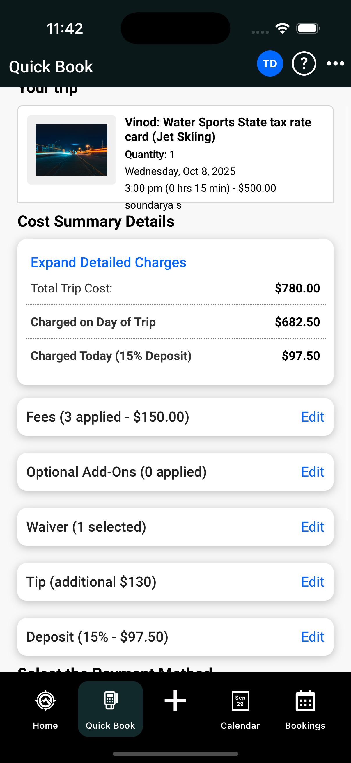
Task: Edit Optional Add-Ons
Action: click(313, 472)
